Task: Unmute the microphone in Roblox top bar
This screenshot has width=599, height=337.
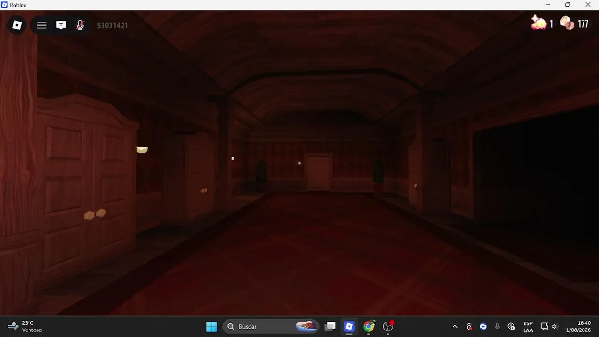Action: click(80, 25)
